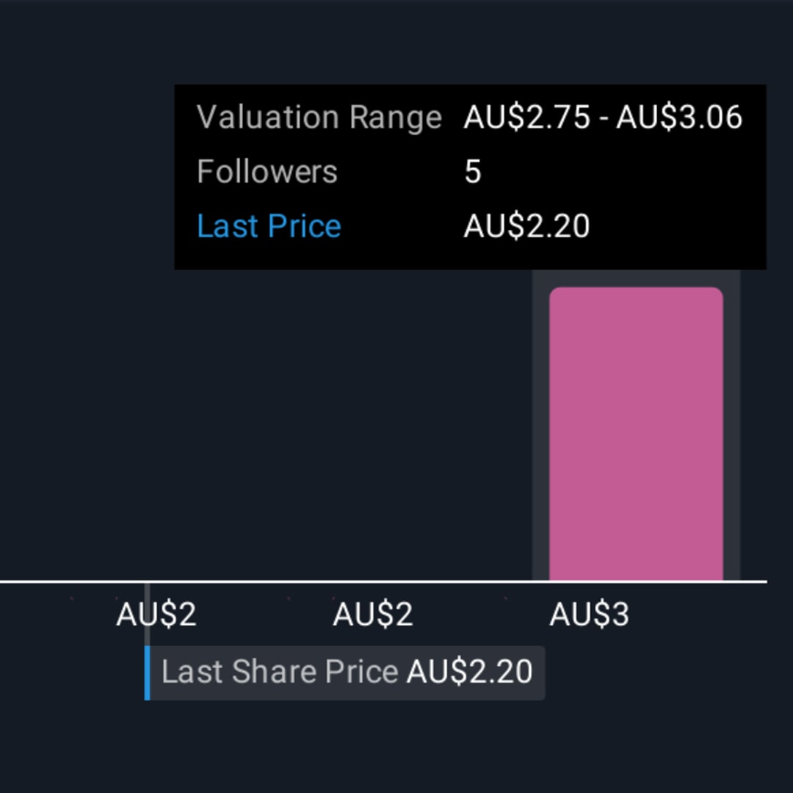Click the white horizontal axis baseline
This screenshot has height=793, width=793.
(383, 582)
